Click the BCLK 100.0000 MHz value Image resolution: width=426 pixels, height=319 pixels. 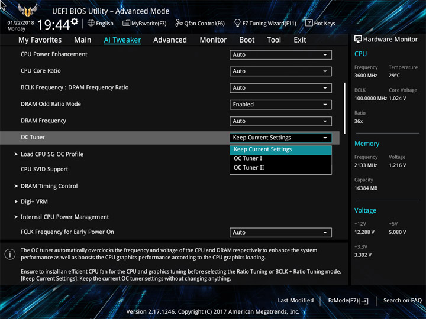pos(370,99)
